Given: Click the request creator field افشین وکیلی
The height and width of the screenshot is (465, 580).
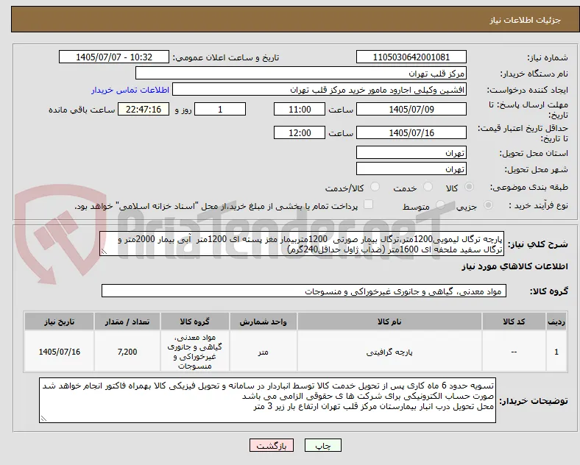Looking at the screenshot, I should 319,90.
